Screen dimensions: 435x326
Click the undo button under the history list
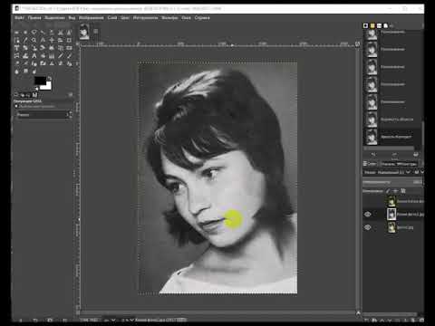click(373, 154)
